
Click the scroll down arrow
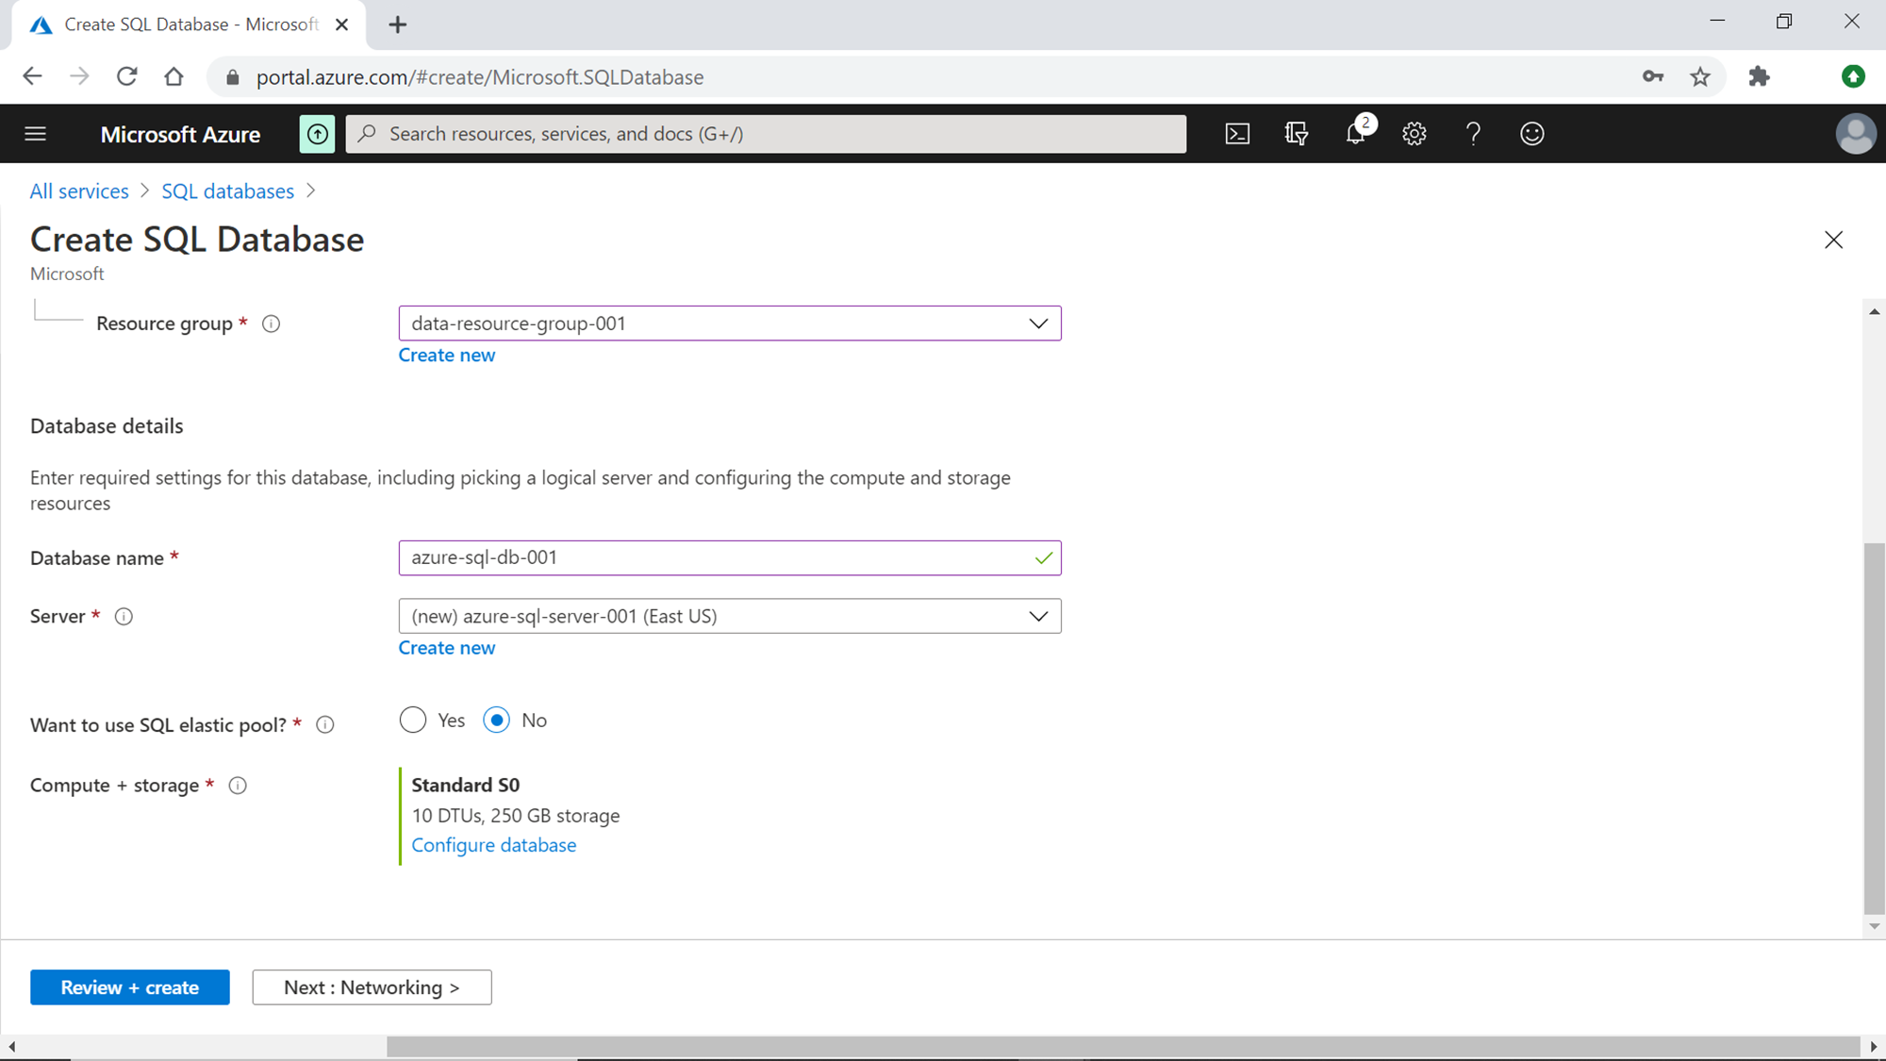(1874, 927)
